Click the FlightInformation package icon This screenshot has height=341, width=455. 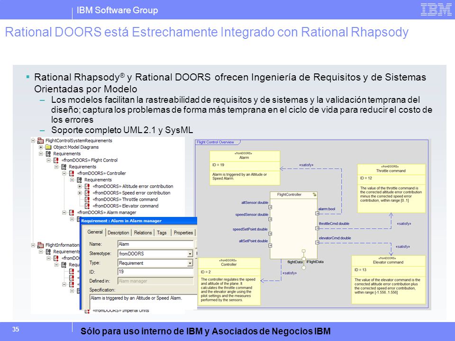coord(41,245)
